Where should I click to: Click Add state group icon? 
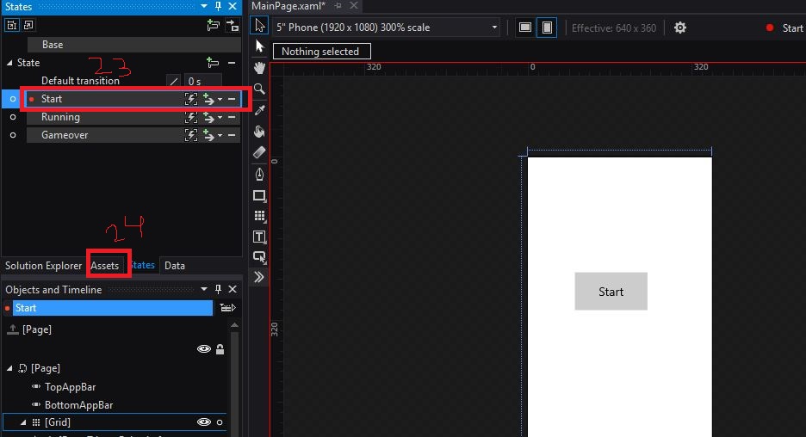tap(214, 25)
